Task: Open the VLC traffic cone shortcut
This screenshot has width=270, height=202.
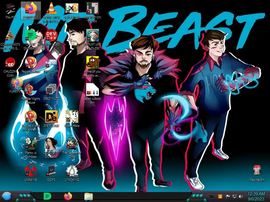Action: [x=51, y=12]
